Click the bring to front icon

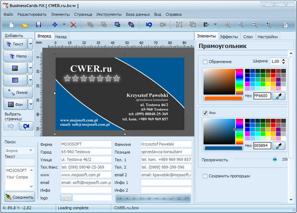[x=117, y=24]
